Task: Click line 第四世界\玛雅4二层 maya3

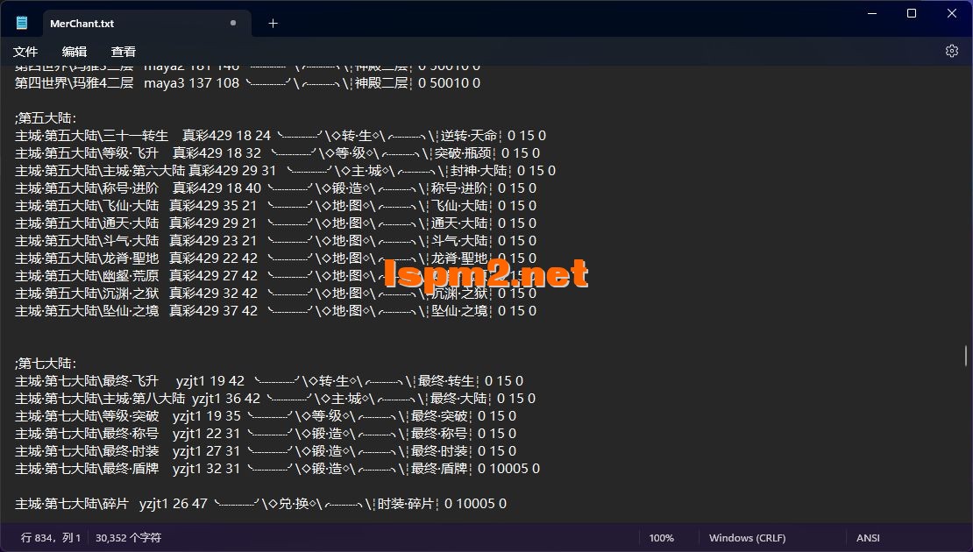Action: (x=247, y=82)
